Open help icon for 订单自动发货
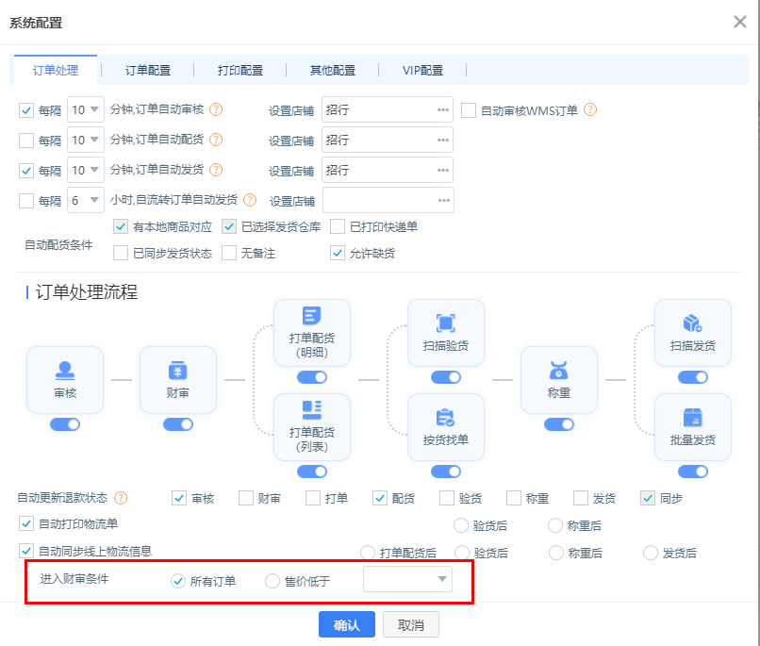 pos(216,170)
